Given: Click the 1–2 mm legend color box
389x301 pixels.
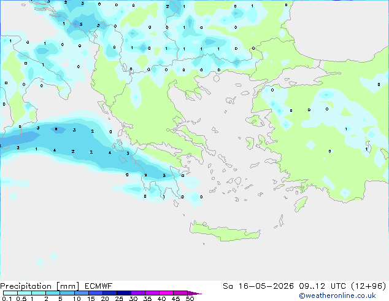Looking at the screenshot, I should 39,293.
